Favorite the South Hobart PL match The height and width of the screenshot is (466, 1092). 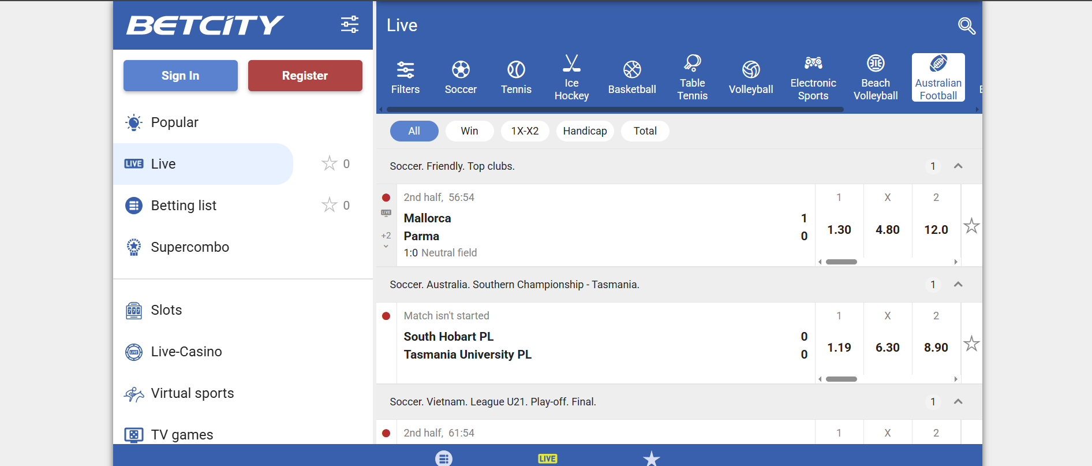[x=971, y=344]
